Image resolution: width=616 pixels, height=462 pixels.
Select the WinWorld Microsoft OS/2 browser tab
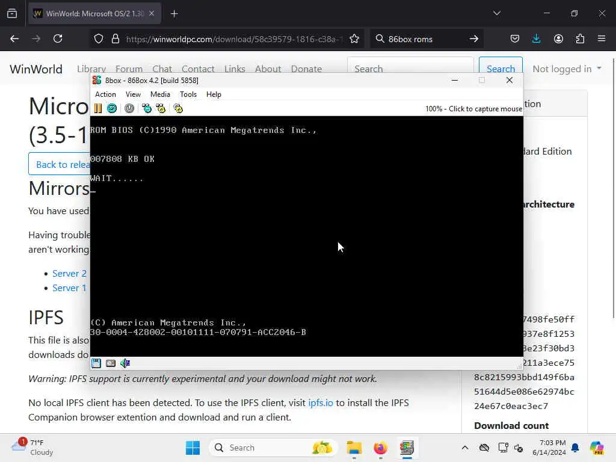[x=94, y=13]
